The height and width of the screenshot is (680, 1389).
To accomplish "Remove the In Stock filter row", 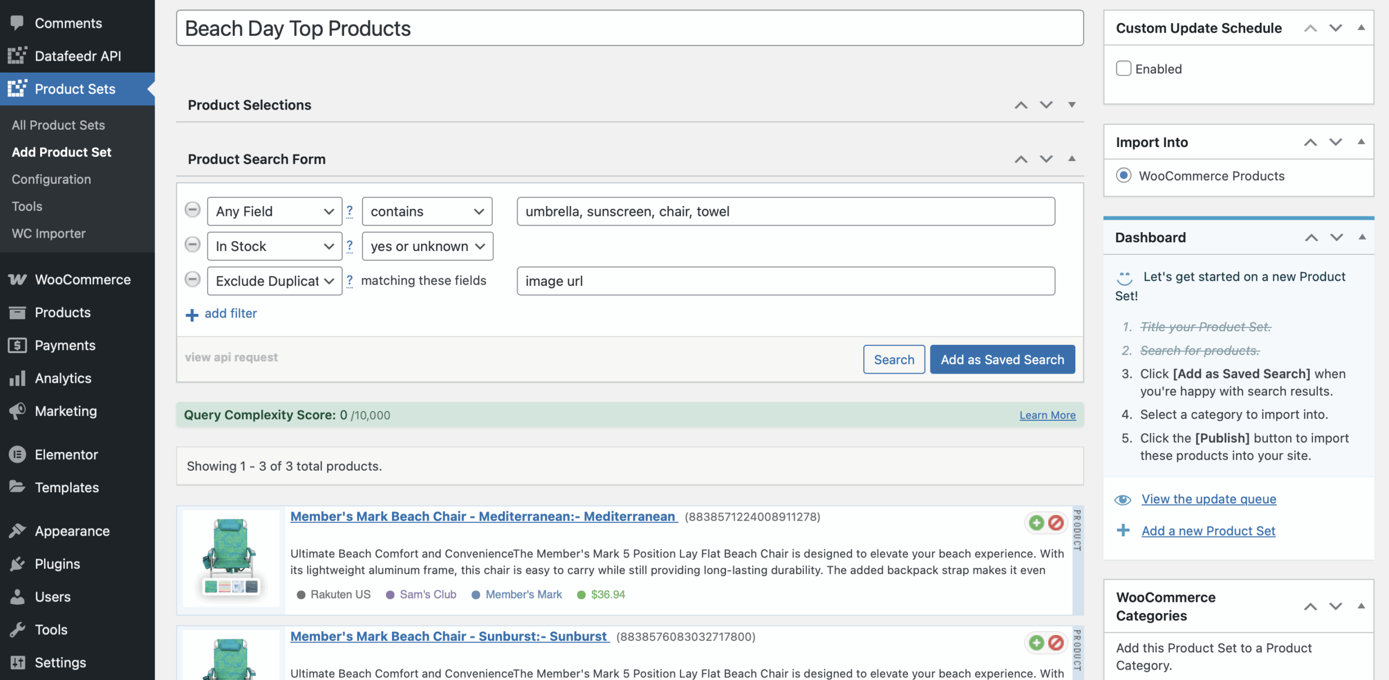I will coord(193,245).
